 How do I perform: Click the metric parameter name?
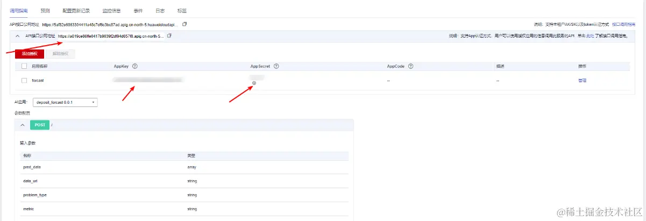coord(29,209)
